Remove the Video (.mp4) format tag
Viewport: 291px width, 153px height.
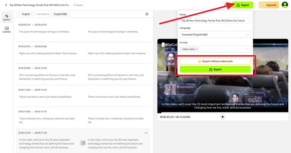click(197, 49)
